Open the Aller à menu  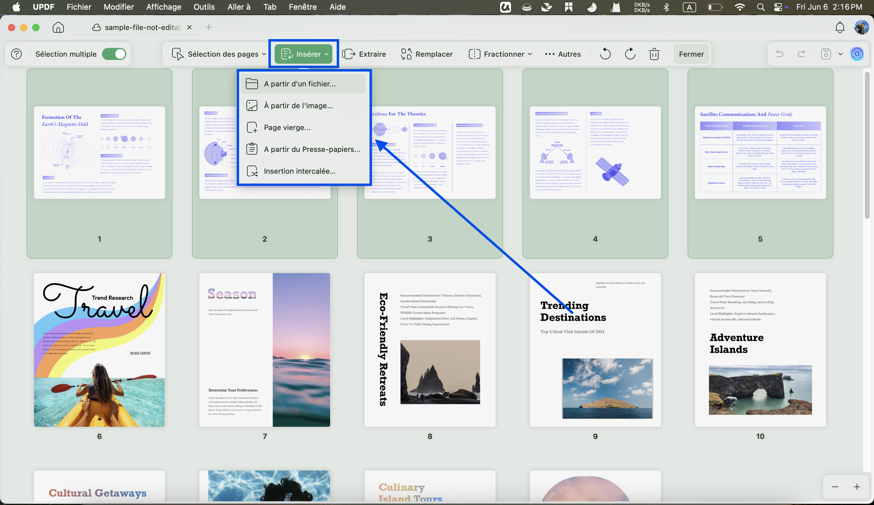pos(239,7)
